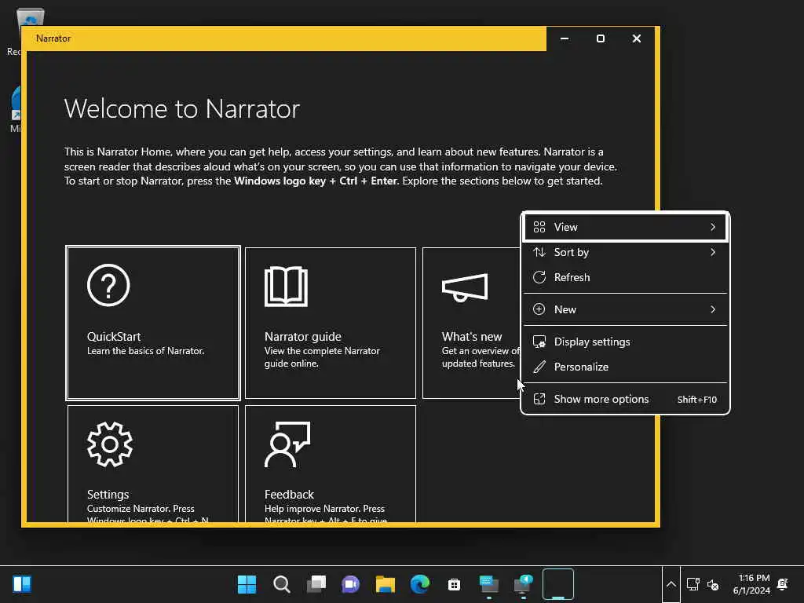This screenshot has width=804, height=603.
Task: Choose Personalize from context menu
Action: (x=625, y=367)
